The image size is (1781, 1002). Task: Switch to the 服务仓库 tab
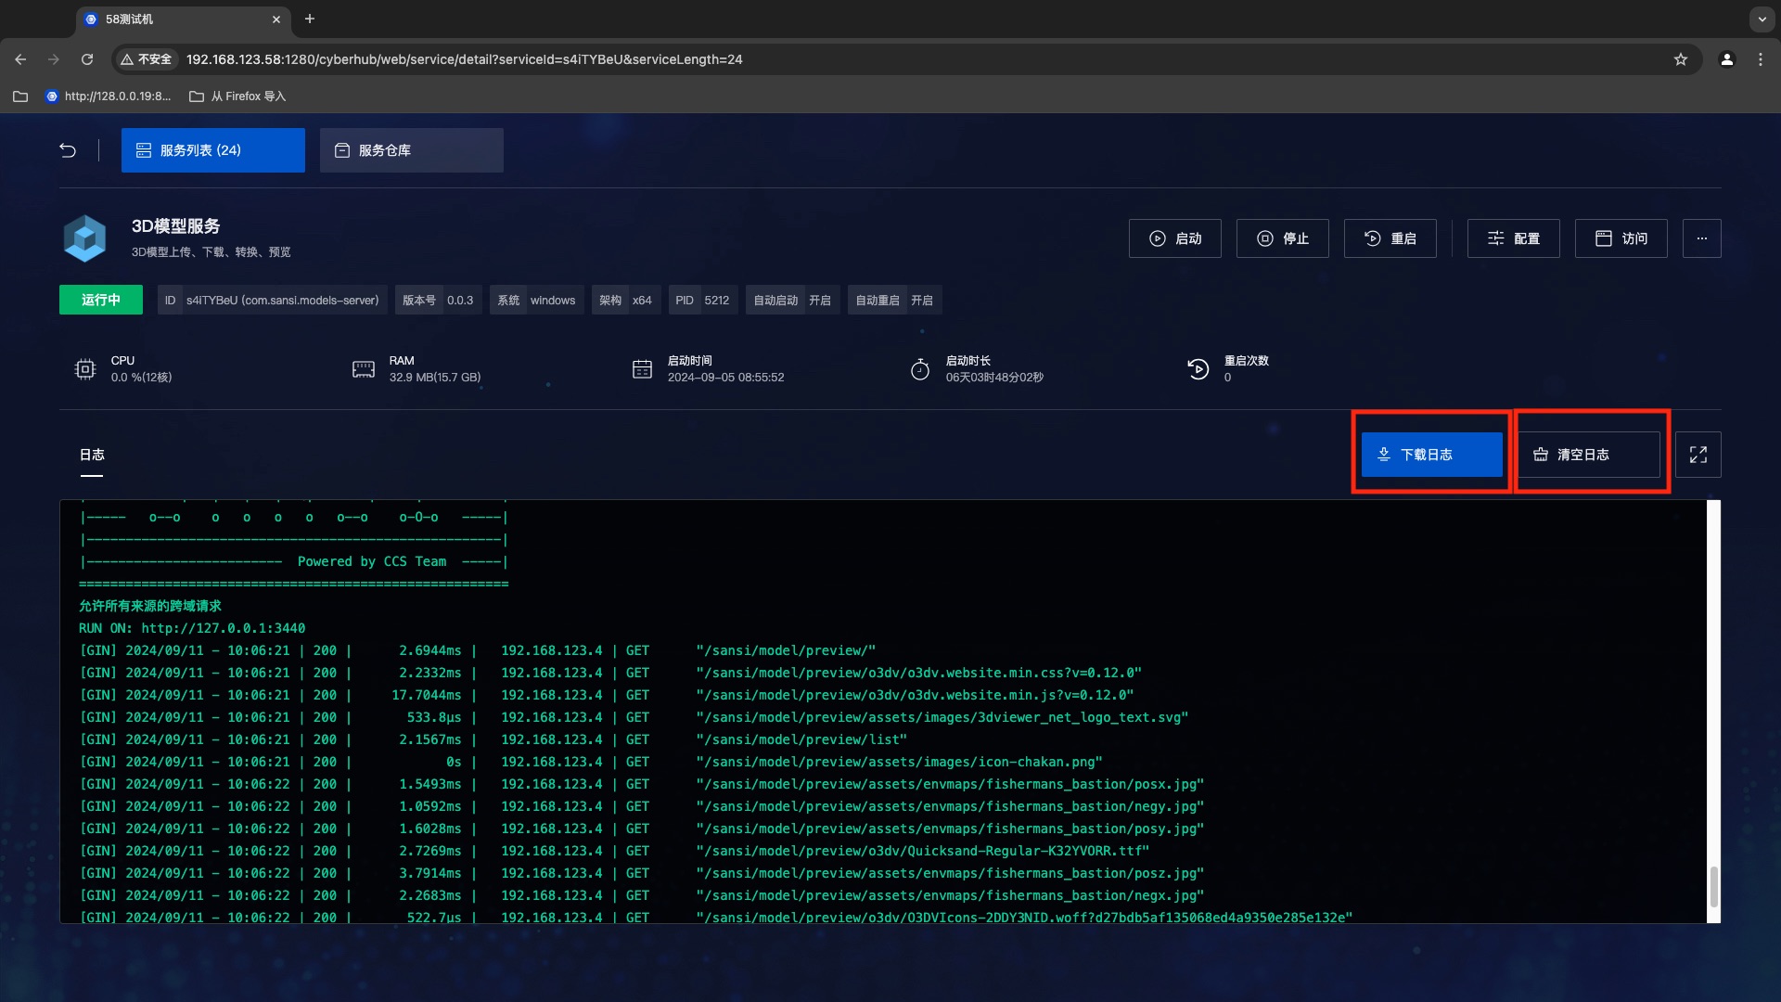click(x=412, y=150)
